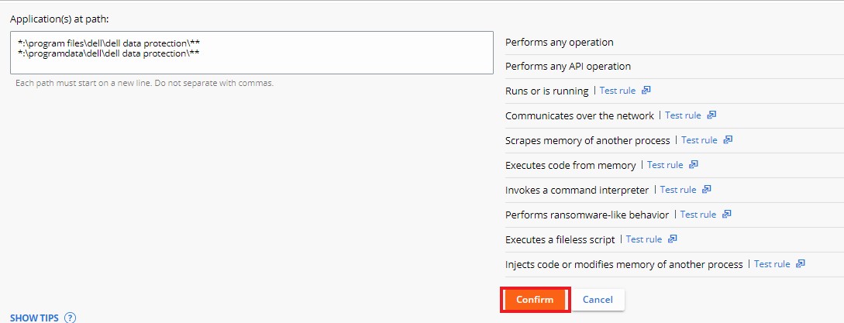Click the question mark help icon
The image size is (844, 323).
click(x=70, y=318)
